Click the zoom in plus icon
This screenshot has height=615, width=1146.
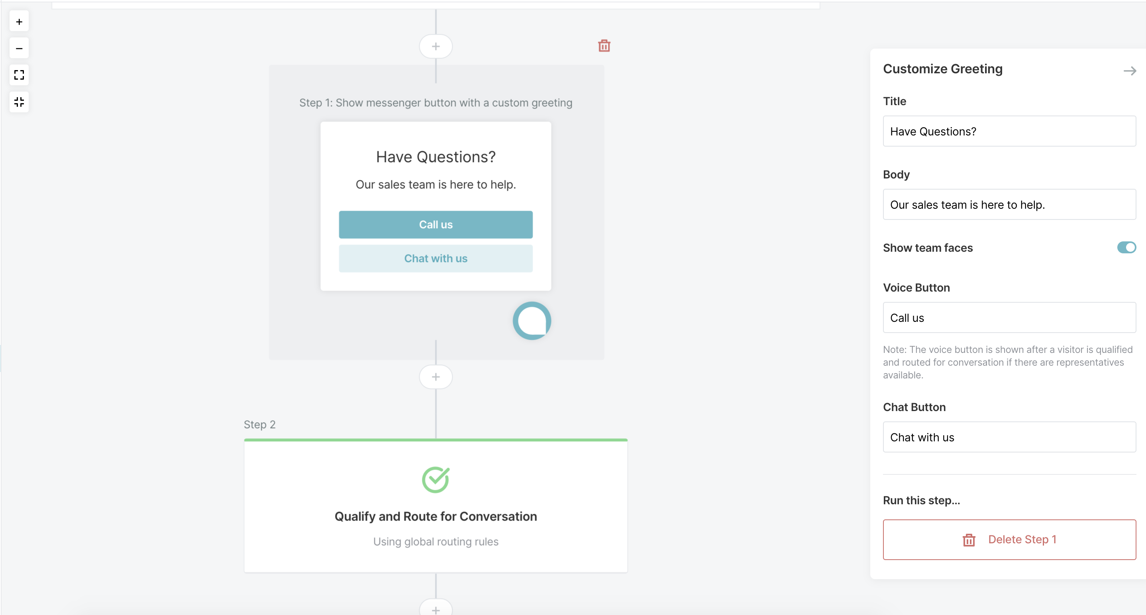click(19, 22)
